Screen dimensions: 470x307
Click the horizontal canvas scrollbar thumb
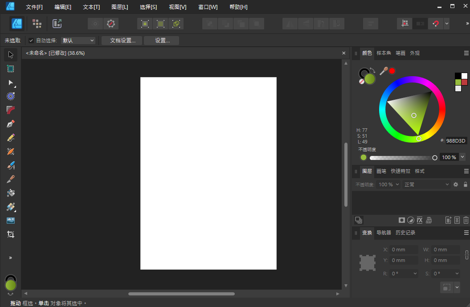[181, 294]
